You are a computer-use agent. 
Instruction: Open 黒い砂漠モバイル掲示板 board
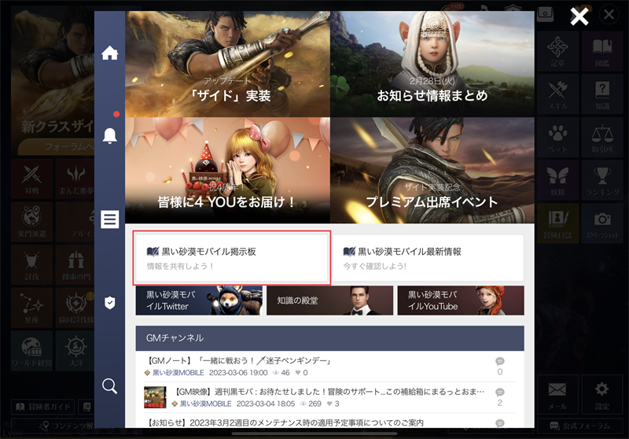pos(232,257)
